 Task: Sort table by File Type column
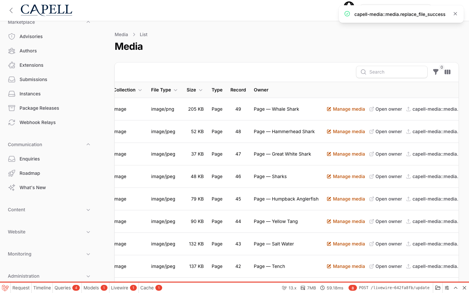(x=164, y=90)
